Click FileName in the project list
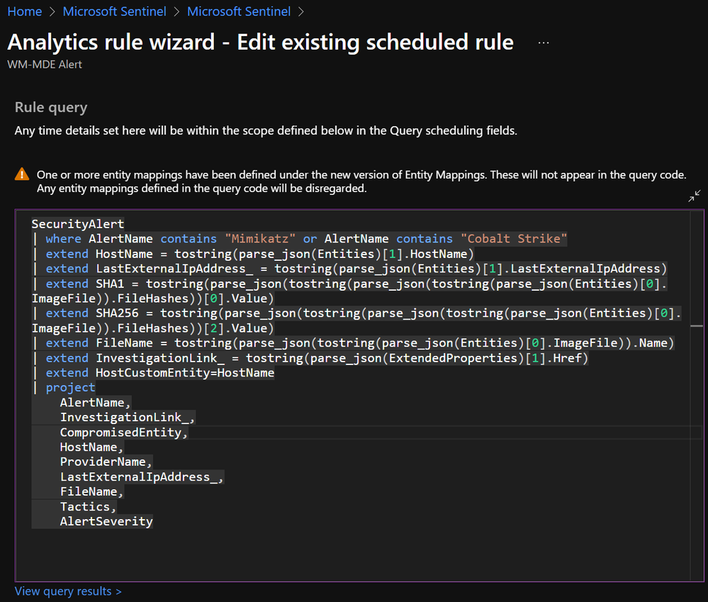708x602 pixels. (x=89, y=492)
